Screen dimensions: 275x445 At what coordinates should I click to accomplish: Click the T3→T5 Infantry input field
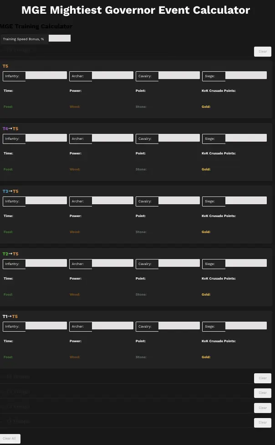click(x=46, y=201)
